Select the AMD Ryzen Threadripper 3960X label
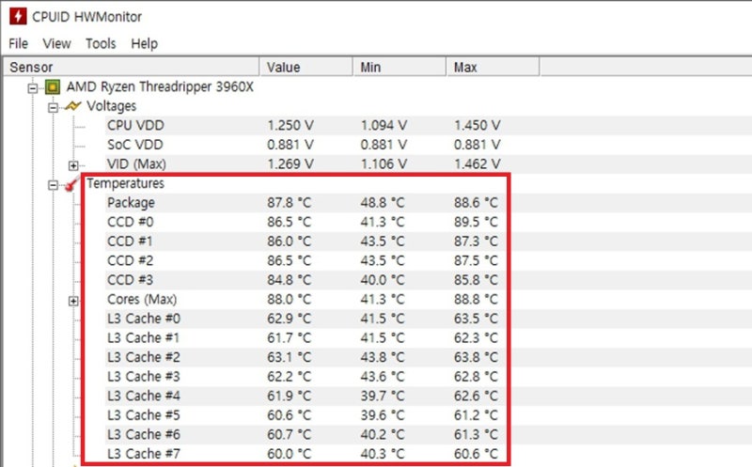The image size is (752, 467). (160, 86)
